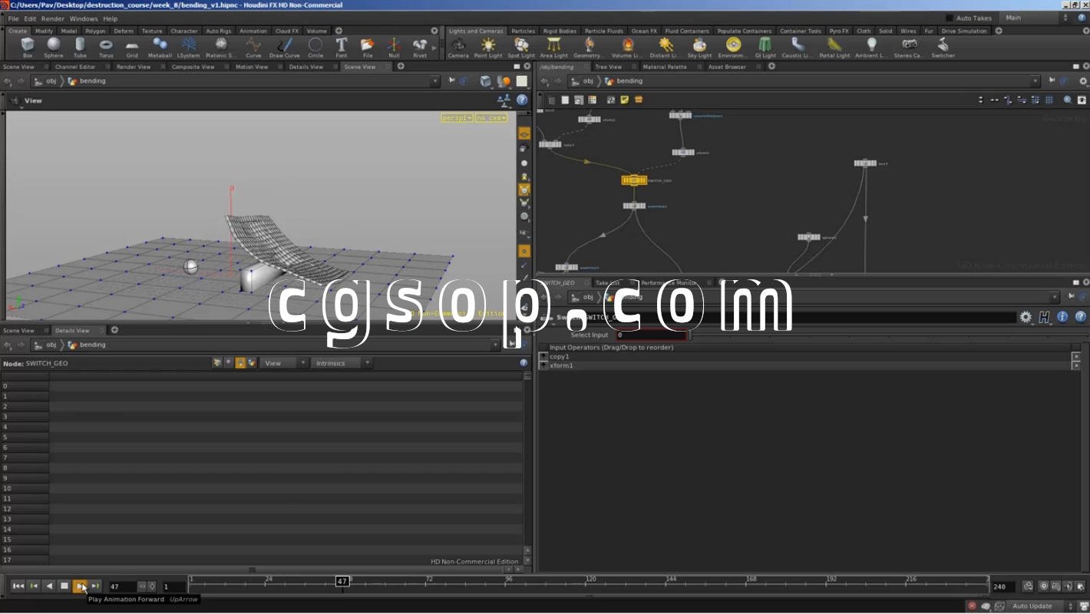Add a Volume Light
The height and width of the screenshot is (614, 1090).
tap(628, 48)
